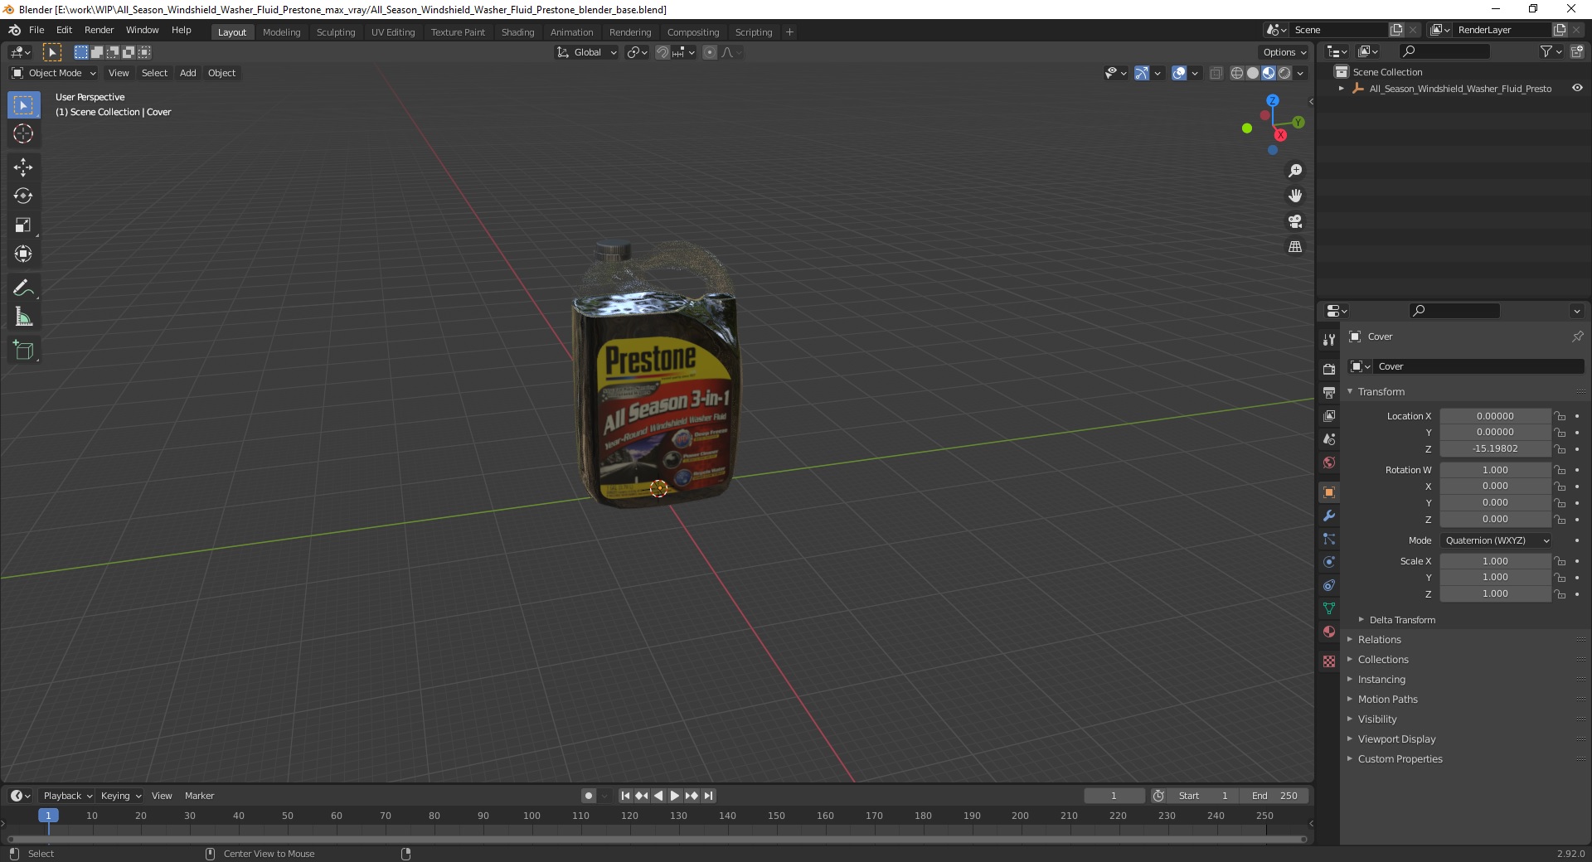1592x862 pixels.
Task: Switch to the Shading workspace tab
Action: [x=517, y=32]
